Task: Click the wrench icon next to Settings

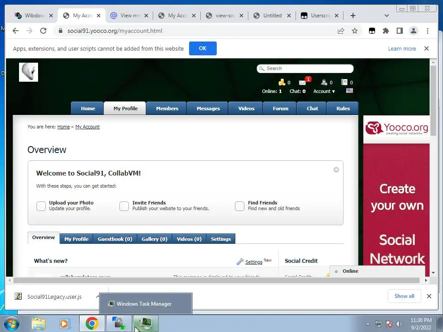Action: point(240,262)
